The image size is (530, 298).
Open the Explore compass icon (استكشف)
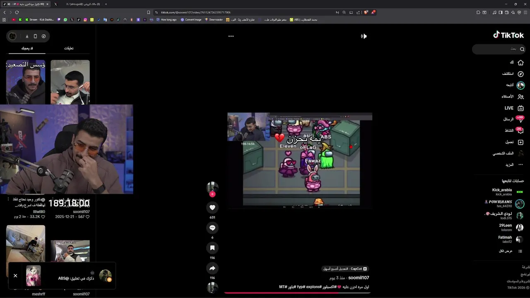tap(520, 74)
